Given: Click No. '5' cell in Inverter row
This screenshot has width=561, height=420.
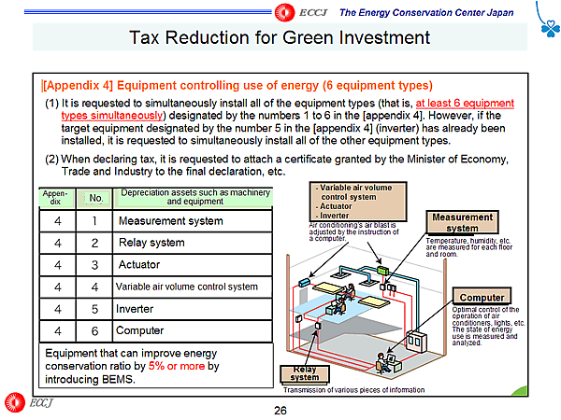Looking at the screenshot, I should pos(94,309).
